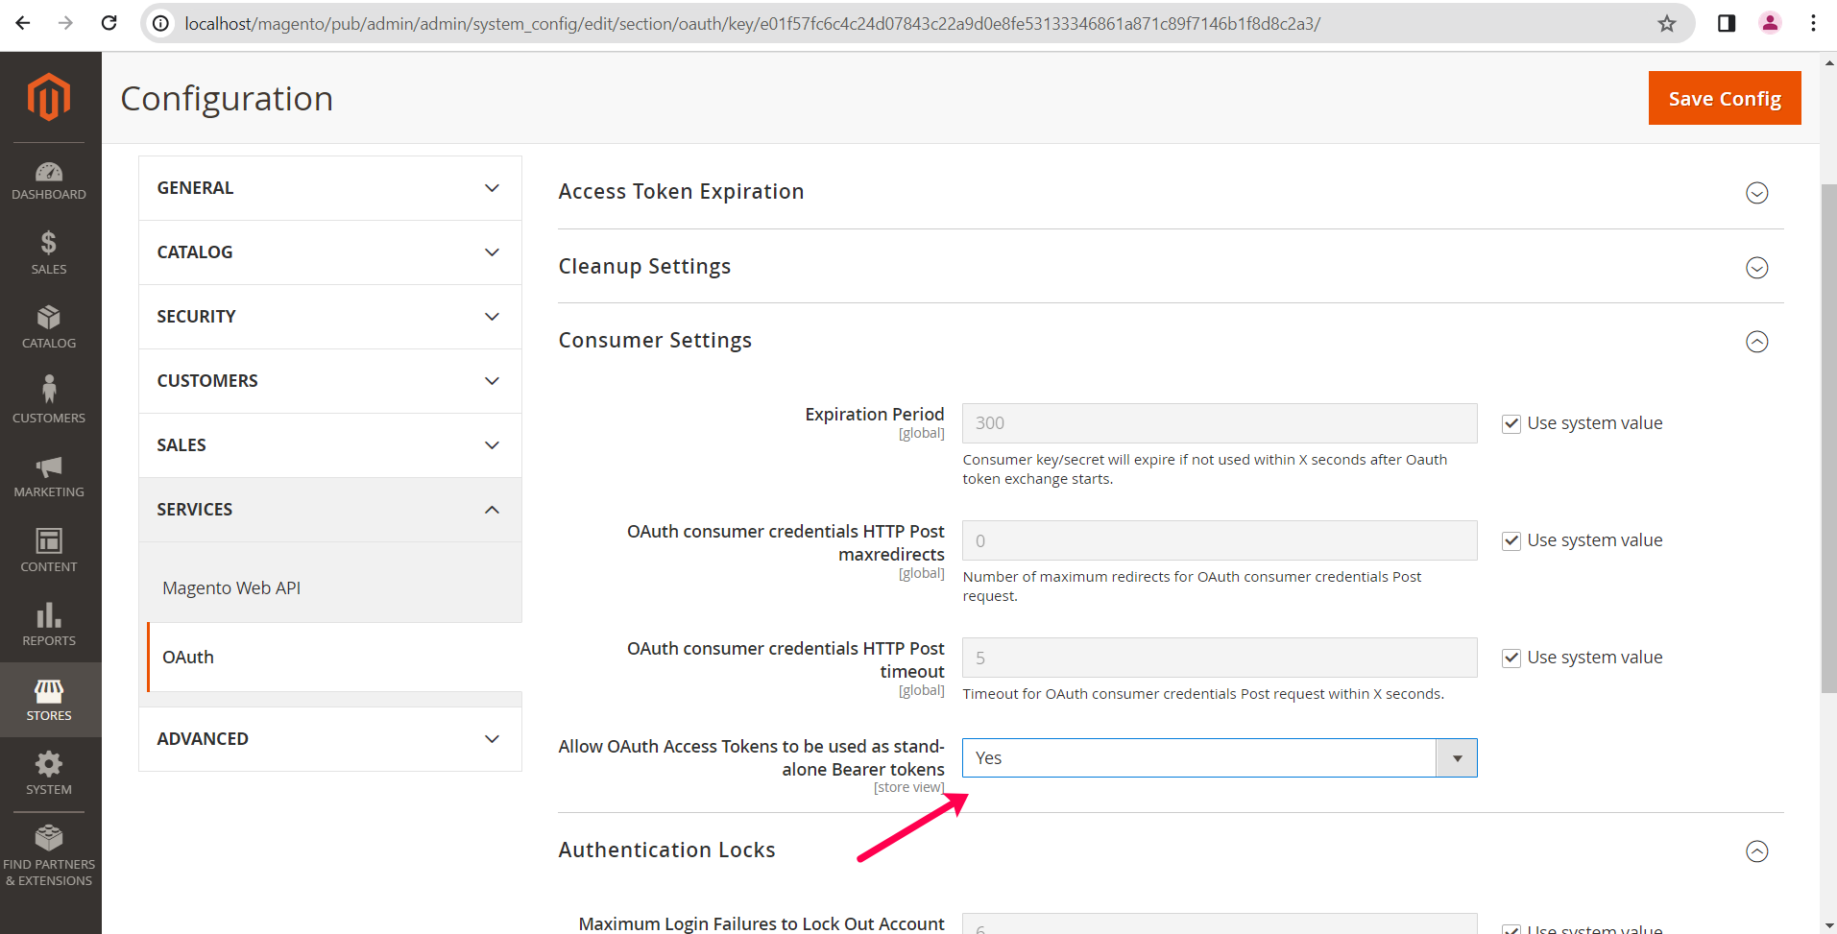Expand the GENERAL configuration tab
Image resolution: width=1837 pixels, height=934 pixels.
(329, 188)
